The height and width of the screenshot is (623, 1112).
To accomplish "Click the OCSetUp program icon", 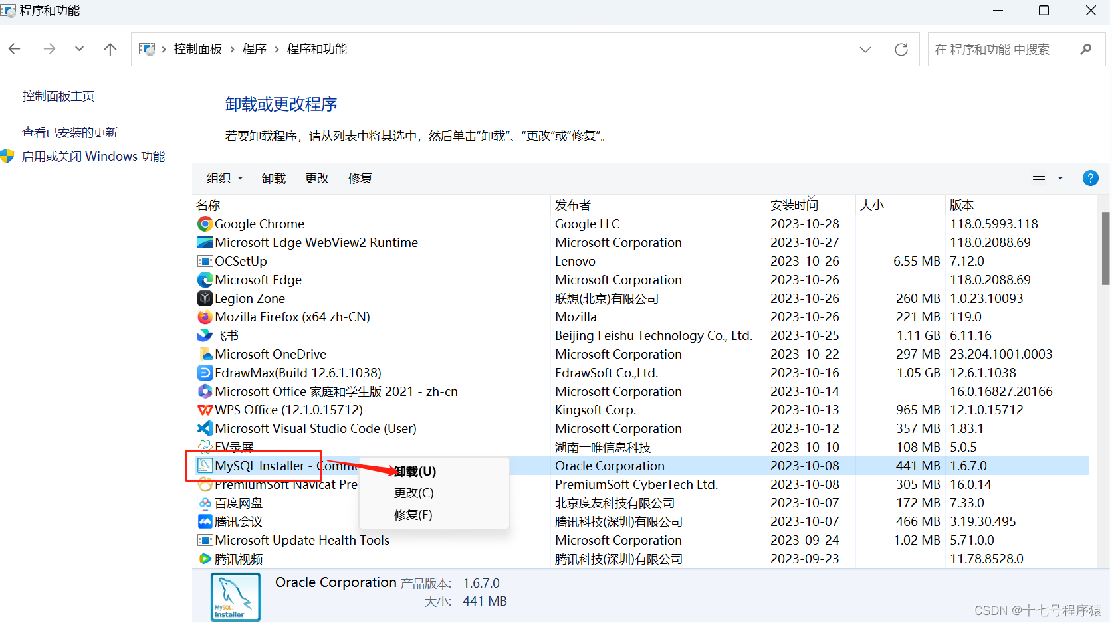I will pos(205,261).
